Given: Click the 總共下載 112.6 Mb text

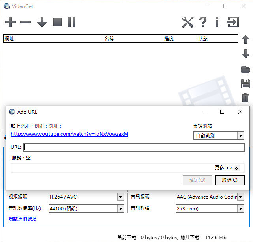Looking at the screenshot, I should point(203,238).
